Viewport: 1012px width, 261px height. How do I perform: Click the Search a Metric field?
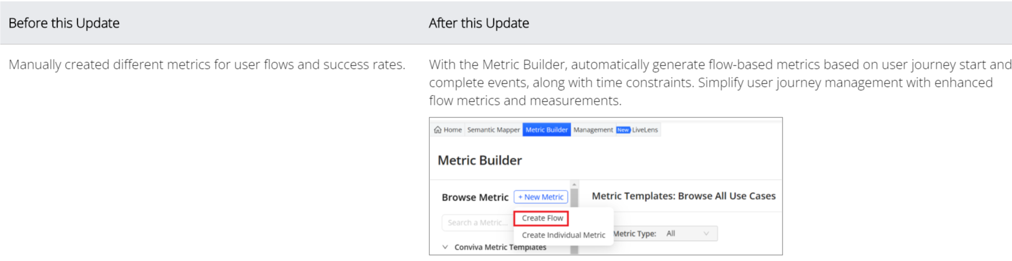click(x=476, y=223)
